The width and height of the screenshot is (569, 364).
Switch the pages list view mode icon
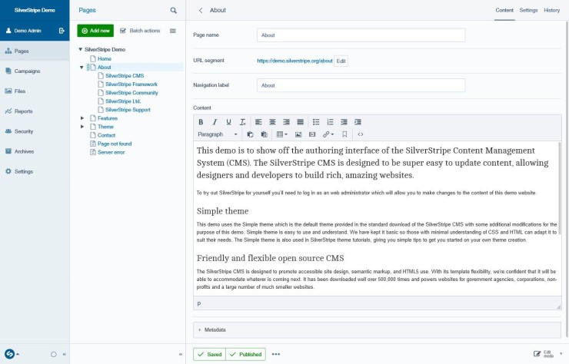[x=173, y=31]
